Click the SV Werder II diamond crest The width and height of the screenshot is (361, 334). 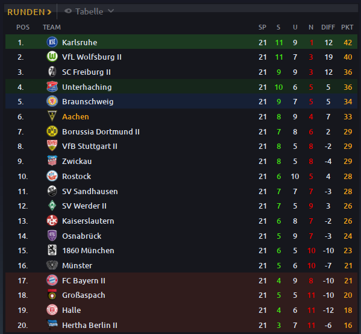click(52, 206)
